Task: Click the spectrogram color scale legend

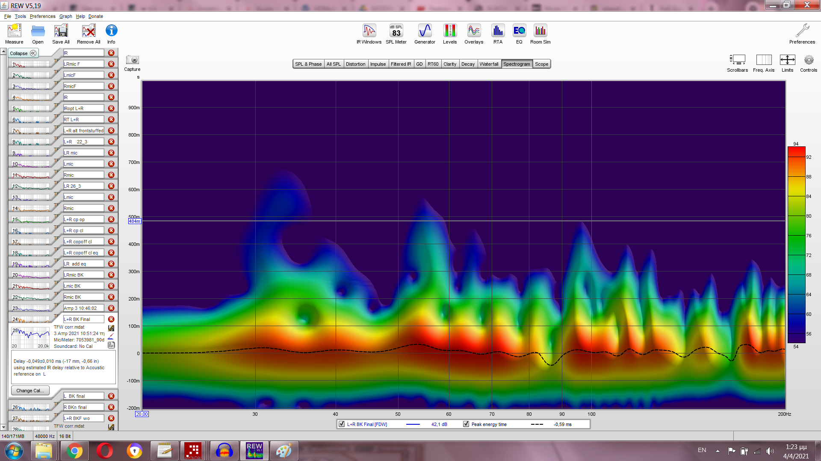Action: tap(796, 245)
